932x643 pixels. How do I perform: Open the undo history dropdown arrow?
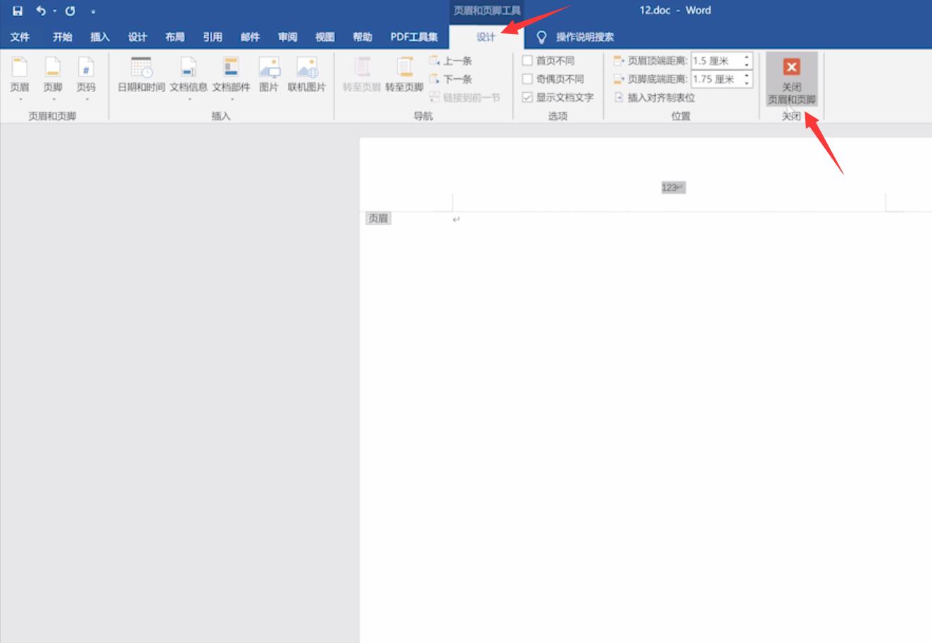54,11
